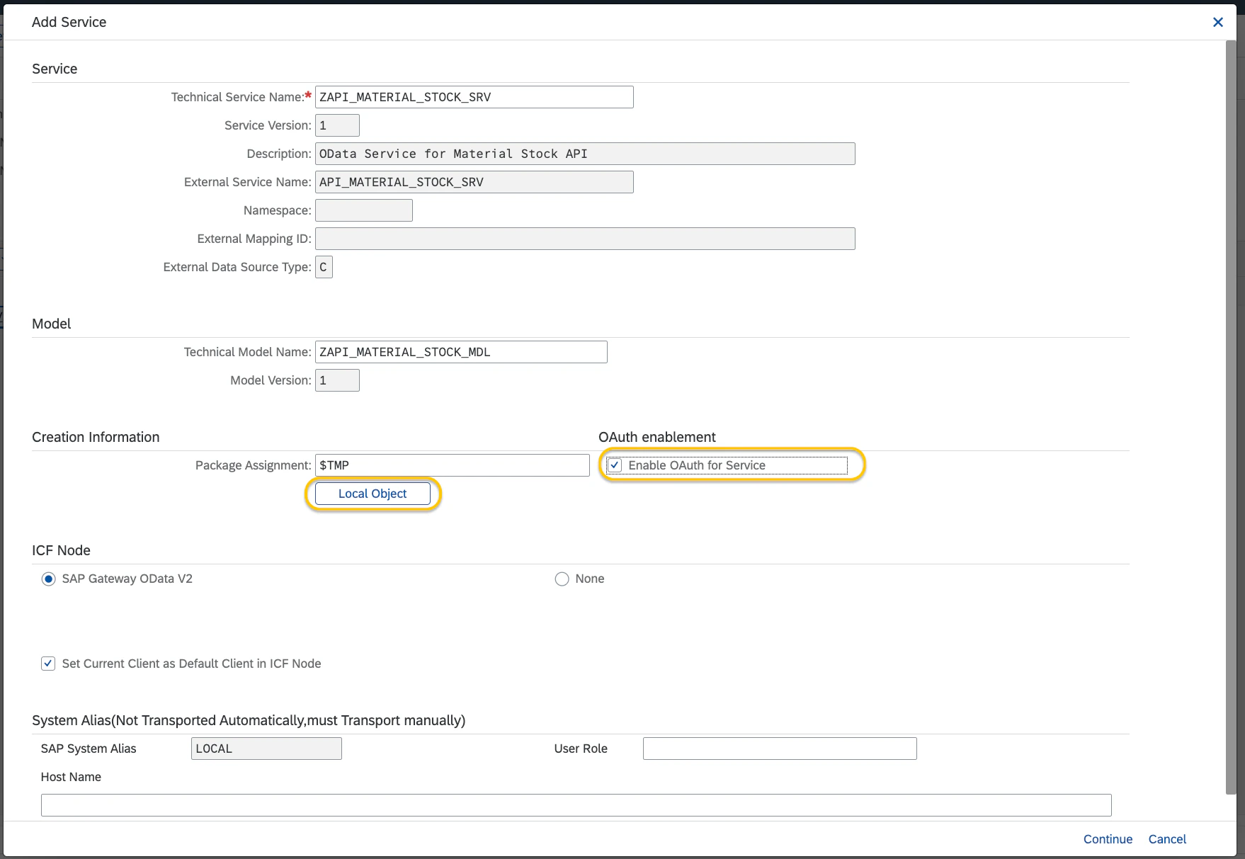
Task: Click the External Data Source Type field
Action: pyautogui.click(x=324, y=267)
